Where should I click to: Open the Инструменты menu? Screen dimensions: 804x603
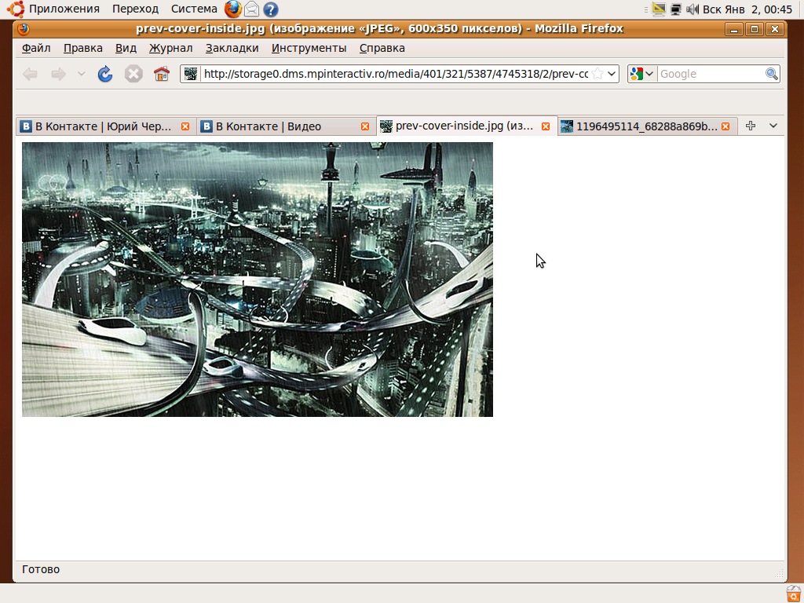pyautogui.click(x=309, y=48)
